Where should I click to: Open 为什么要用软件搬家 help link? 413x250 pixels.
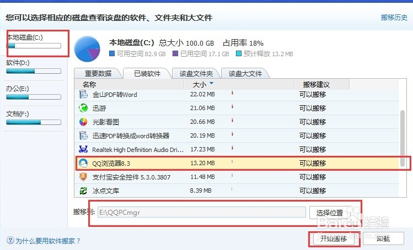pos(47,241)
